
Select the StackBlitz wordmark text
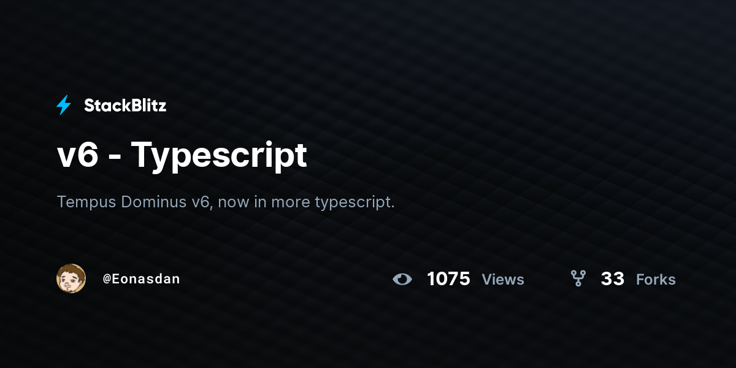click(x=125, y=105)
